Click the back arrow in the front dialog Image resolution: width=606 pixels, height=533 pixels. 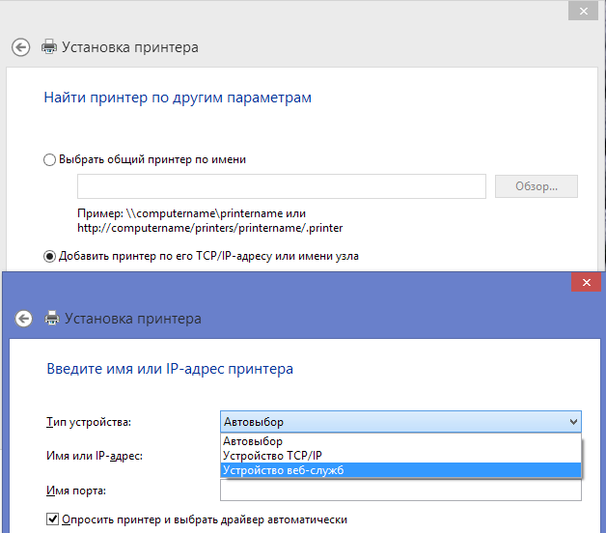pyautogui.click(x=25, y=319)
